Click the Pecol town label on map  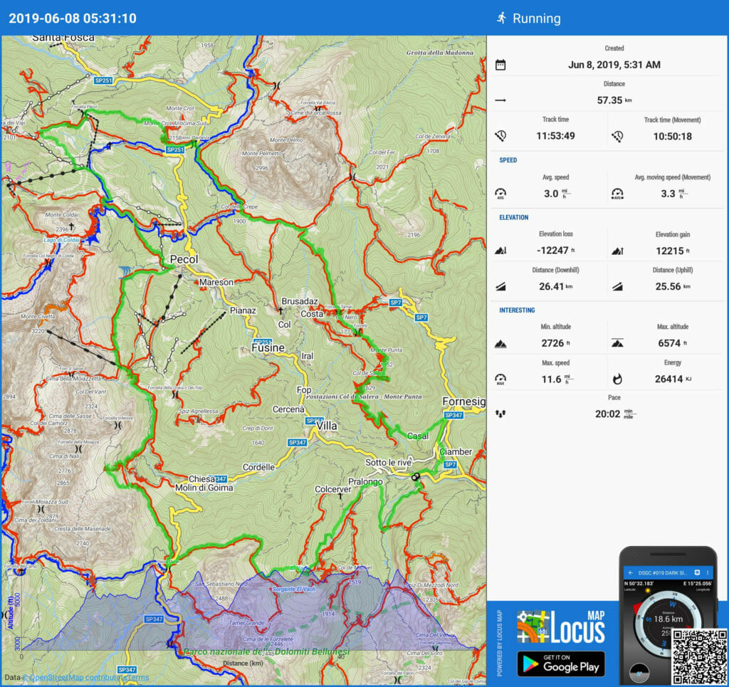(184, 259)
